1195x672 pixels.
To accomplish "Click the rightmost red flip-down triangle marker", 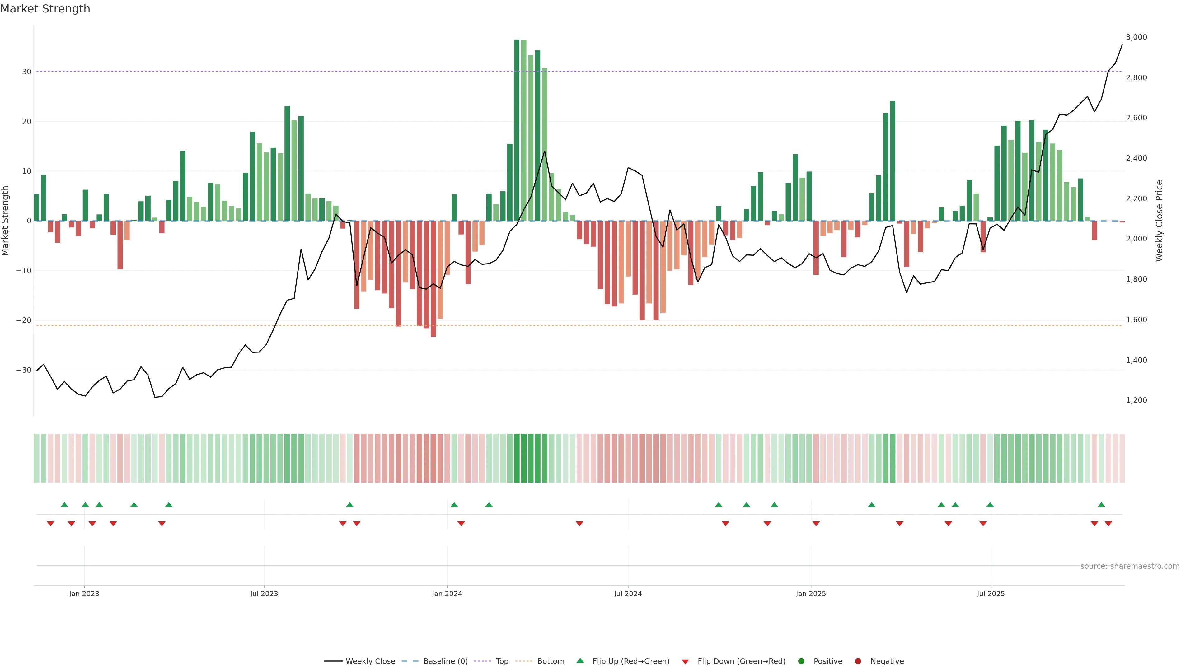I will (x=1108, y=524).
